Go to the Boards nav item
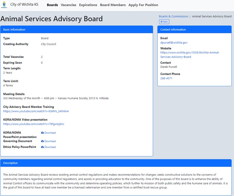Image resolution: width=234 pixels, height=196 pixels. pos(52,5)
